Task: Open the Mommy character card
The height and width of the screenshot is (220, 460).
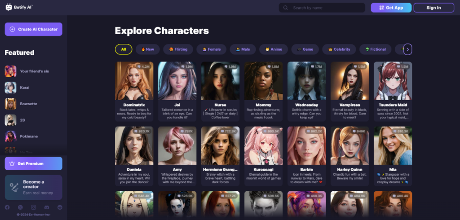Action: (263, 92)
